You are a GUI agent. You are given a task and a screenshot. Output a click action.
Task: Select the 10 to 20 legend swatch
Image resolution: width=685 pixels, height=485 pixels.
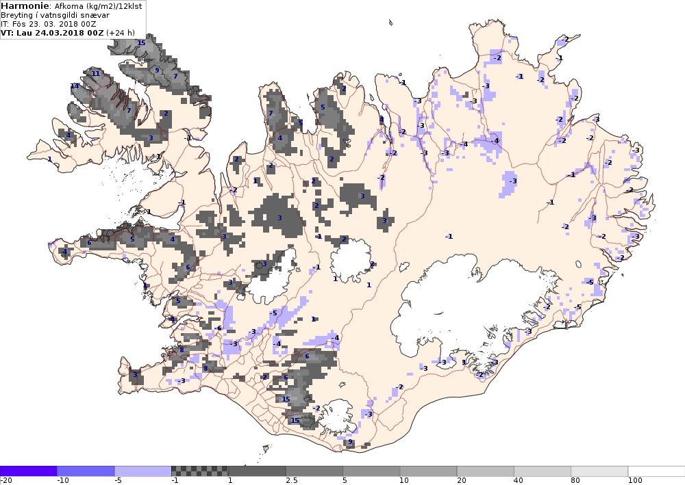pos(428,471)
